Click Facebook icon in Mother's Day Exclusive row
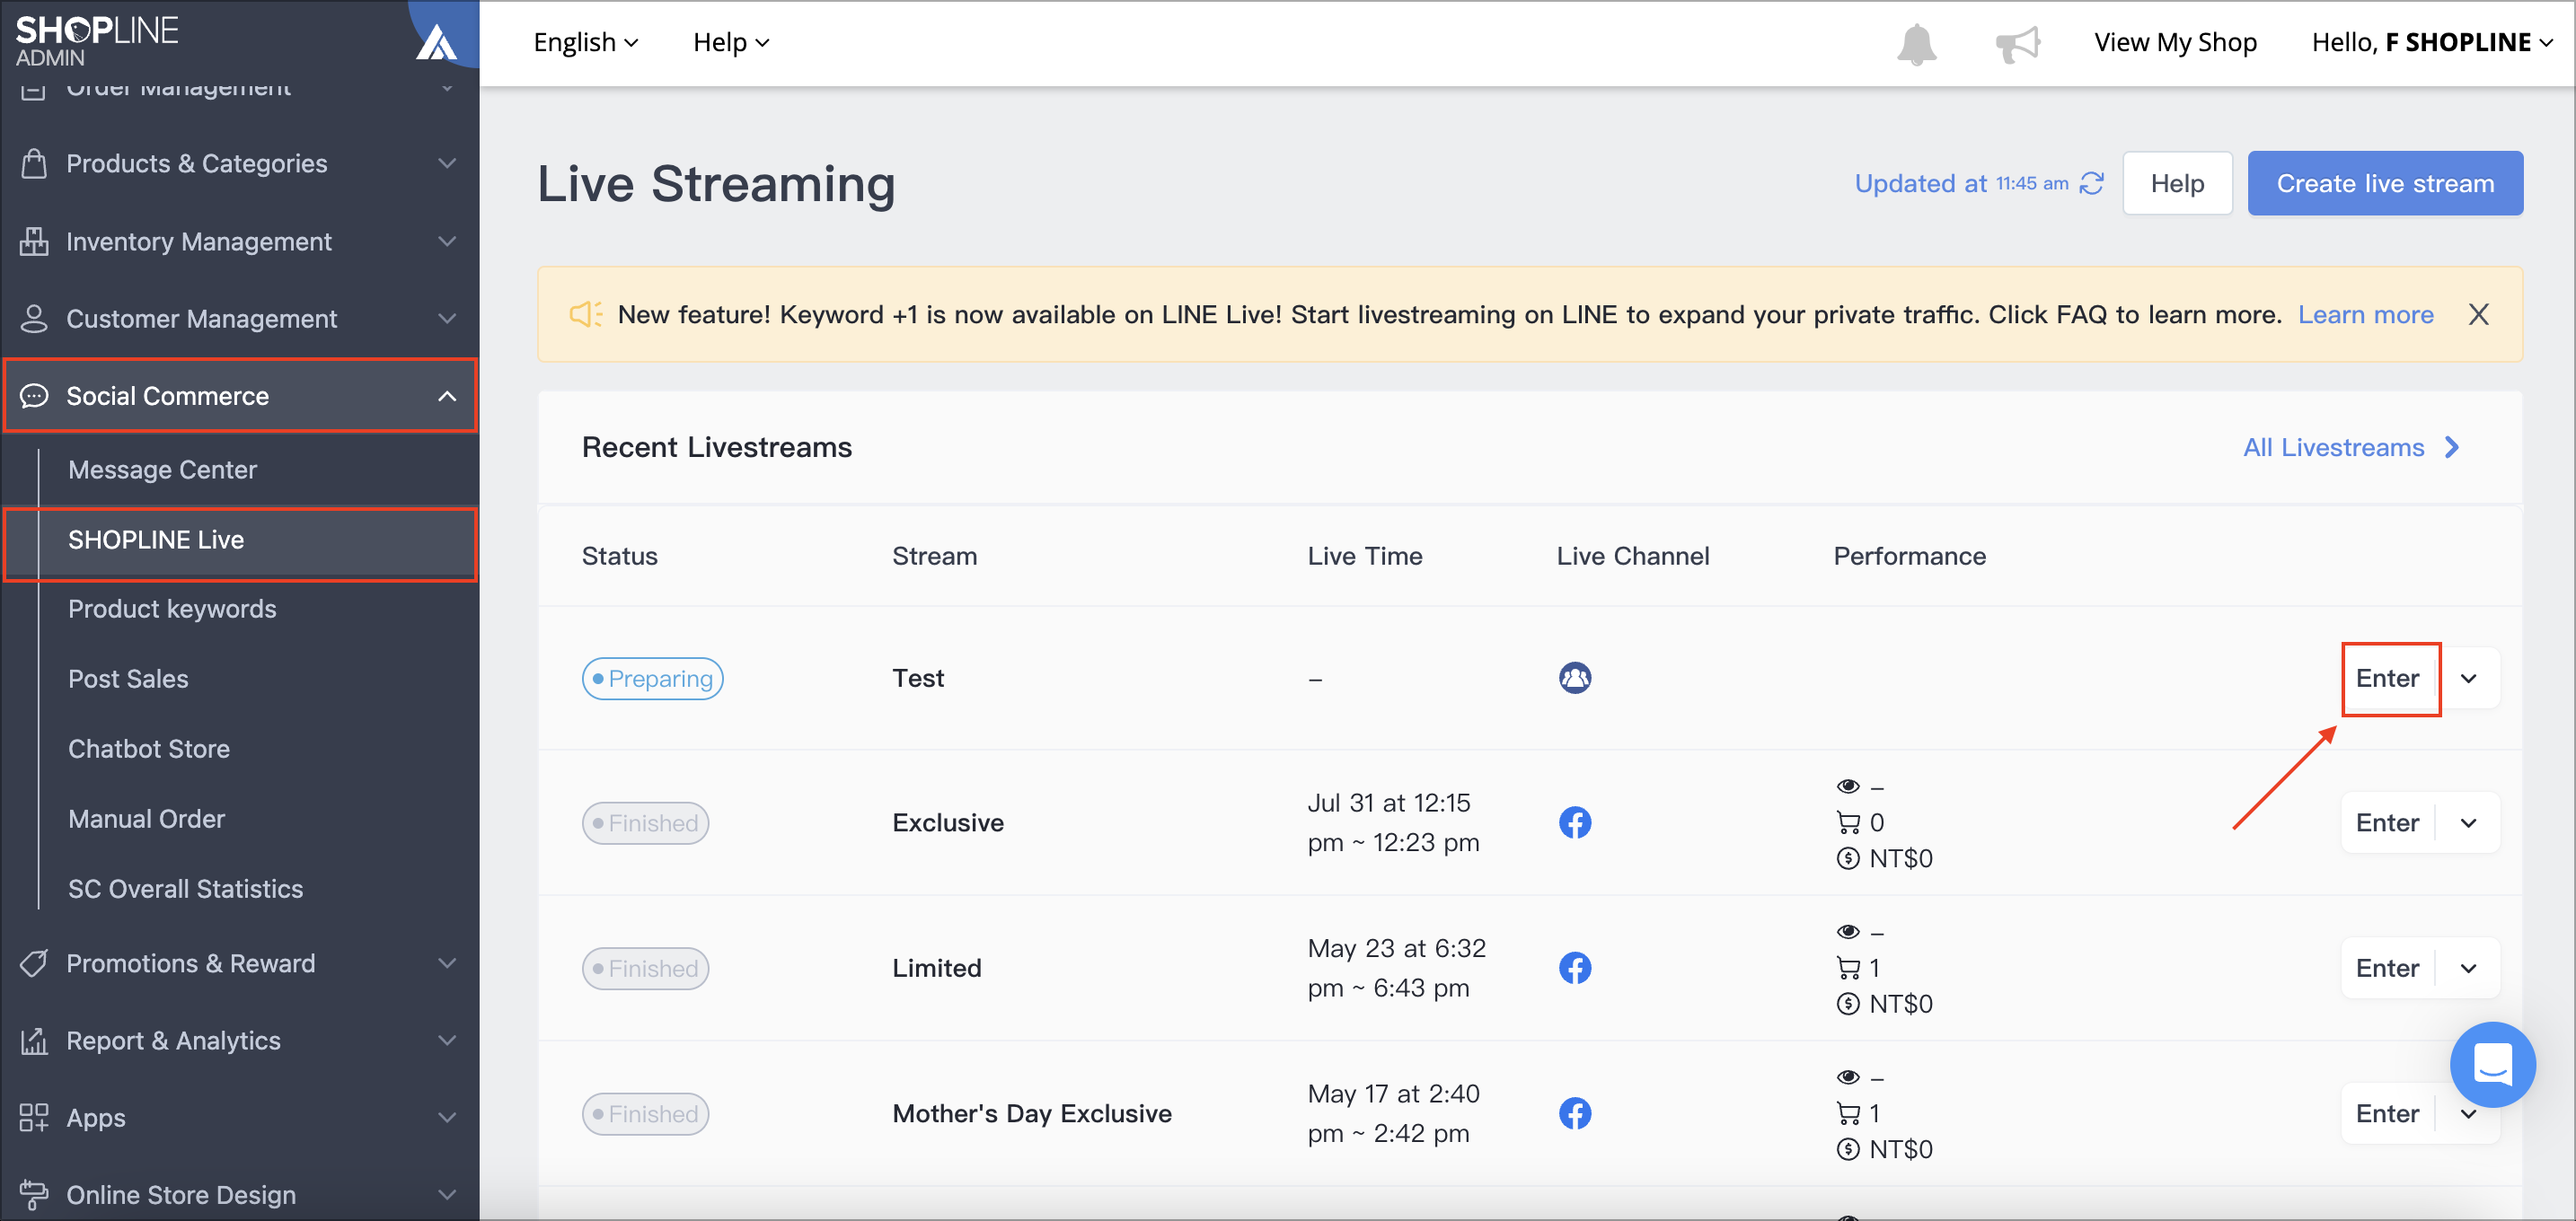The height and width of the screenshot is (1221, 2576). point(1575,1113)
